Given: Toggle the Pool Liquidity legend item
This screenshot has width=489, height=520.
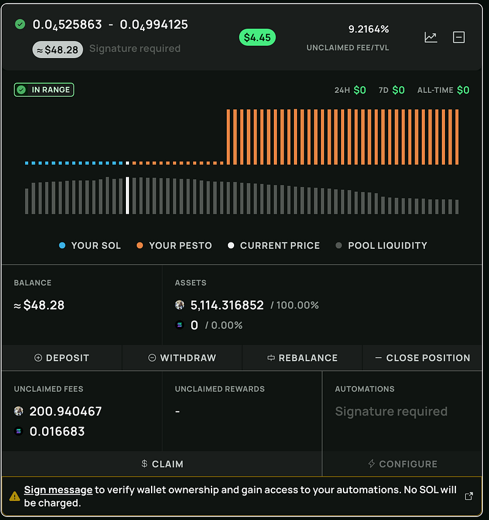Looking at the screenshot, I should [x=381, y=246].
